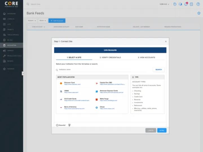
Task: Open the Actions dropdown
Action: pyautogui.click(x=32, y=21)
